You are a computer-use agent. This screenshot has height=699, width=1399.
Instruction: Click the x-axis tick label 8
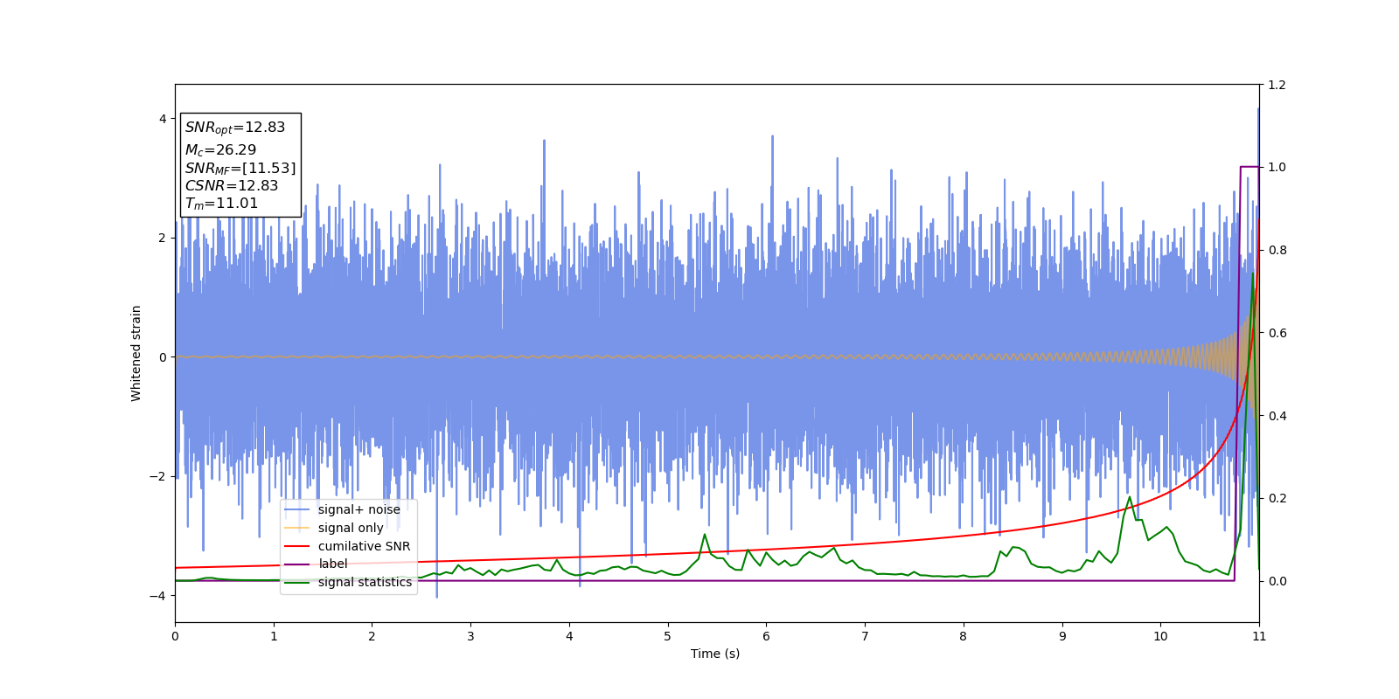coord(964,636)
